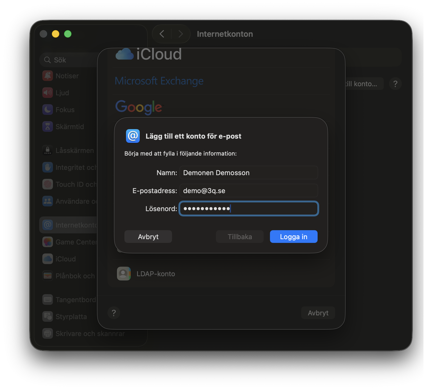
Task: Click the Notiser bell icon in sidebar
Action: point(48,76)
